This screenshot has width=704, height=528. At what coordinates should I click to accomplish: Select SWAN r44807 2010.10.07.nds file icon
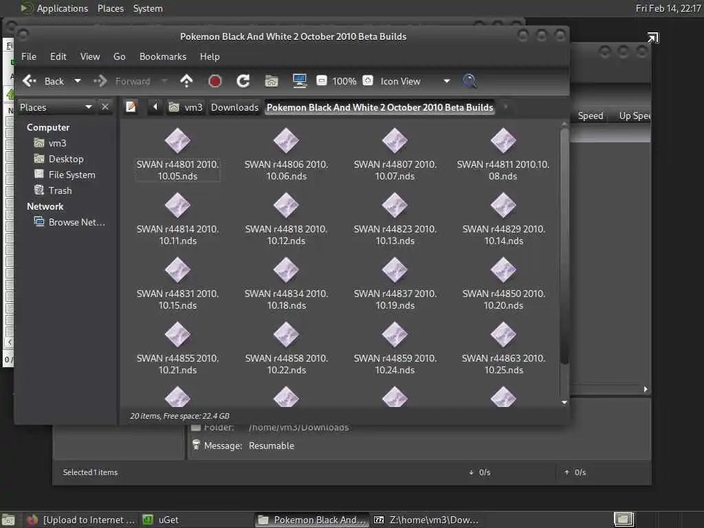(x=395, y=140)
